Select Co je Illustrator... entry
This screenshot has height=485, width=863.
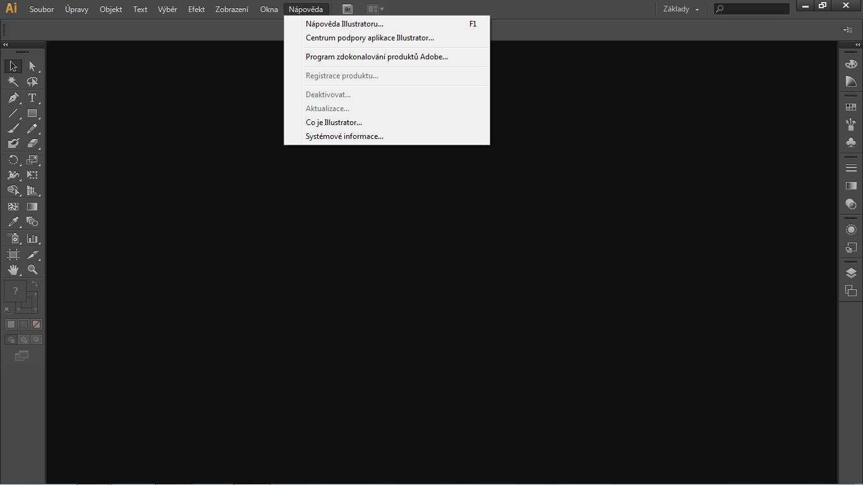point(387,123)
